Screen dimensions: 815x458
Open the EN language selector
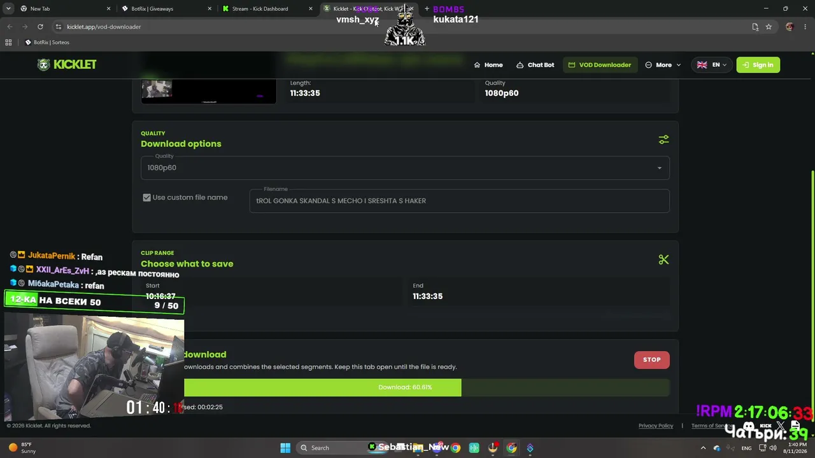[x=712, y=65]
